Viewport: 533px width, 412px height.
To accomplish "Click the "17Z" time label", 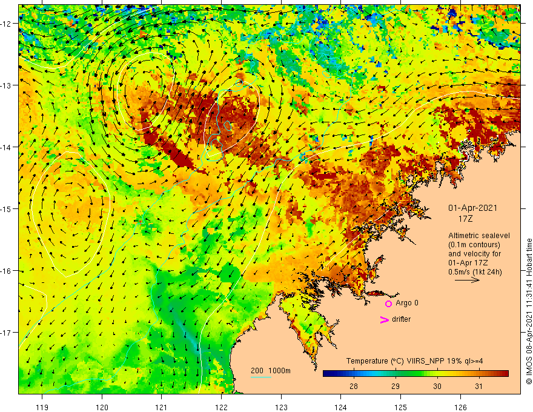I will 465,219.
